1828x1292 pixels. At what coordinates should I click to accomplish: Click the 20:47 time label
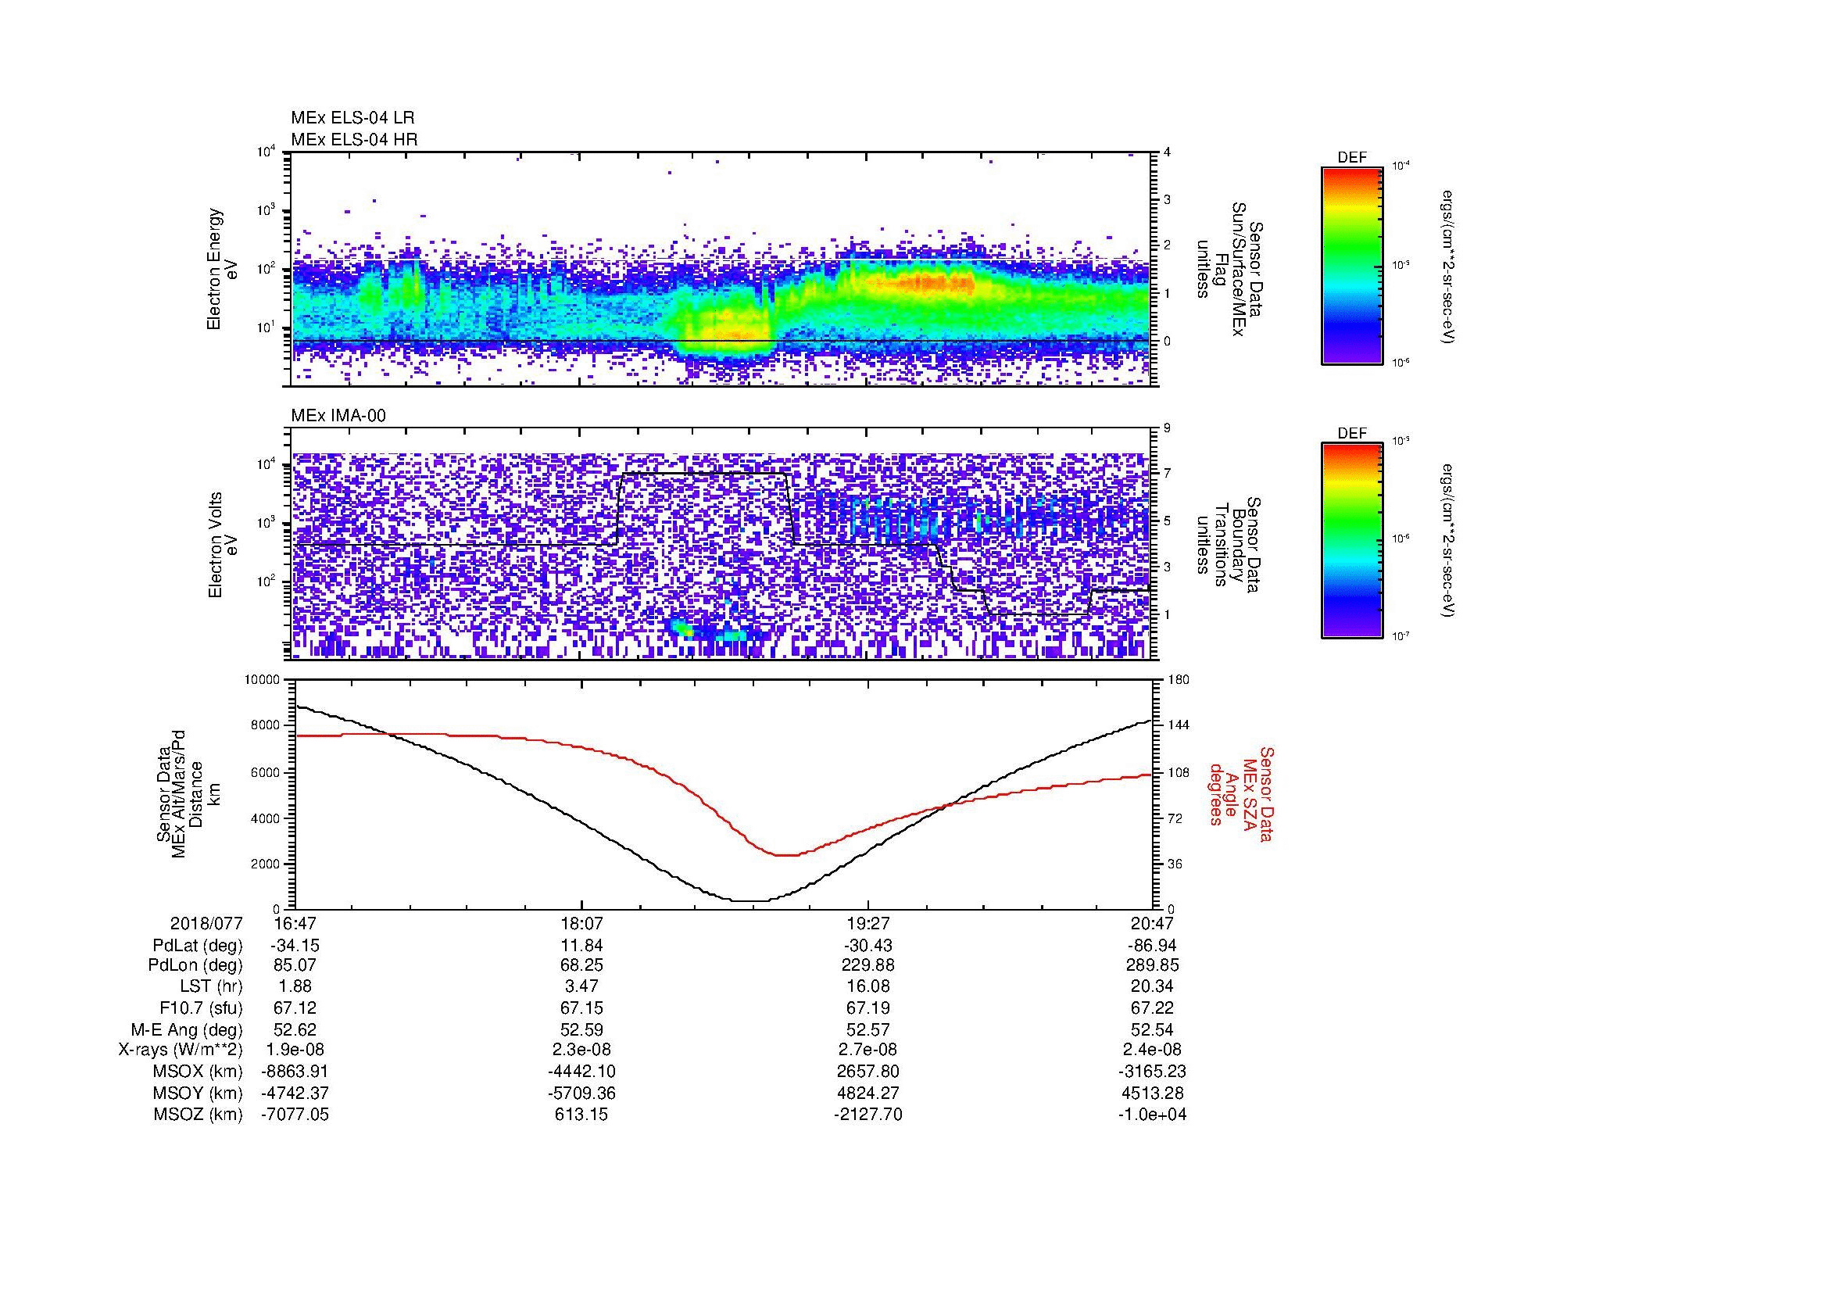click(x=1152, y=923)
